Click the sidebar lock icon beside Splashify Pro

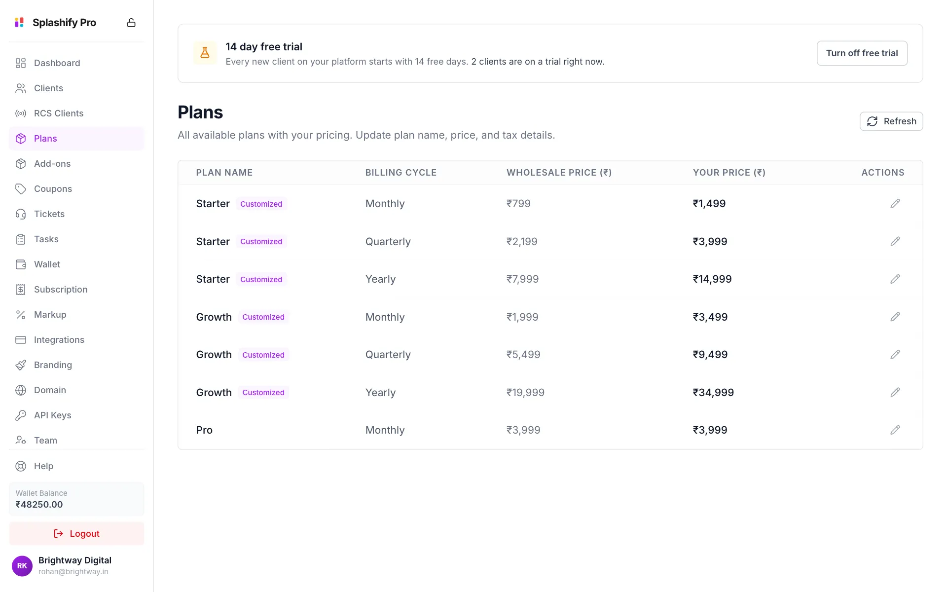click(x=131, y=23)
